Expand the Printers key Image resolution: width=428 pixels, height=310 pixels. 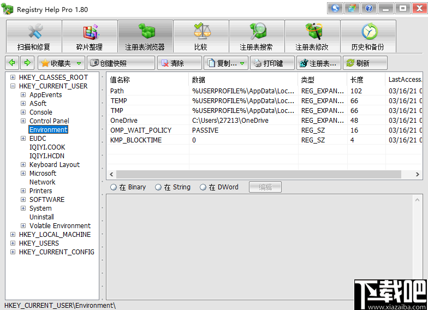coord(23,191)
